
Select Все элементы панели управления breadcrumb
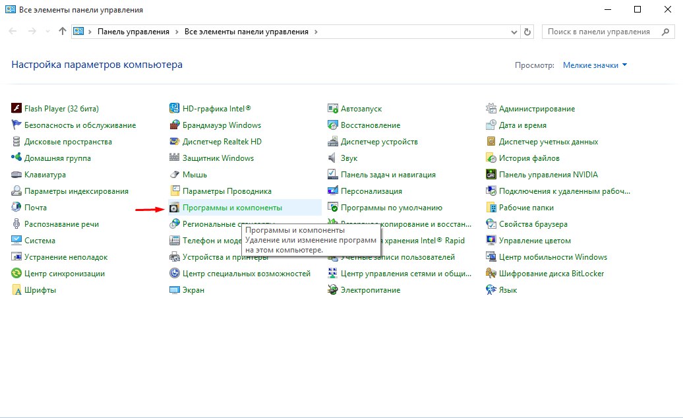pos(246,32)
